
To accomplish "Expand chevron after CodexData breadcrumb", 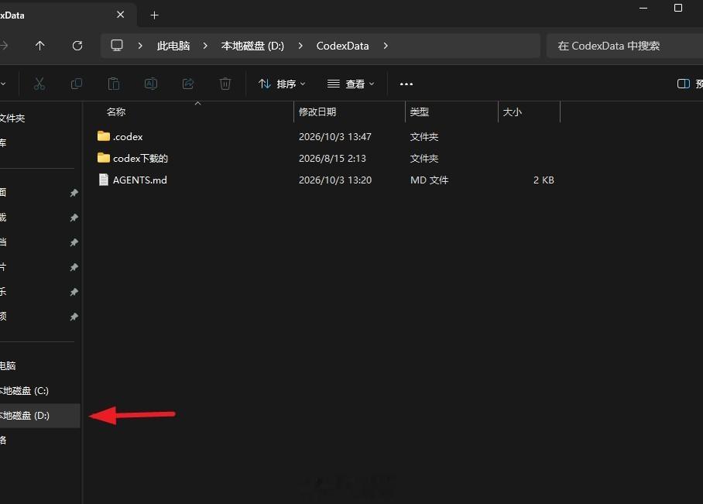I will tap(385, 46).
